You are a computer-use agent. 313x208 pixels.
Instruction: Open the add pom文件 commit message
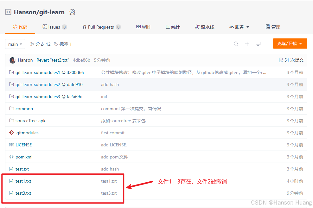point(115,157)
